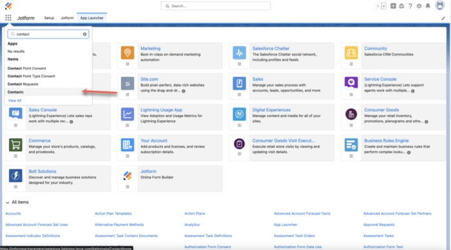Open the Analytics link
This screenshot has height=250, width=451.
tap(192, 225)
